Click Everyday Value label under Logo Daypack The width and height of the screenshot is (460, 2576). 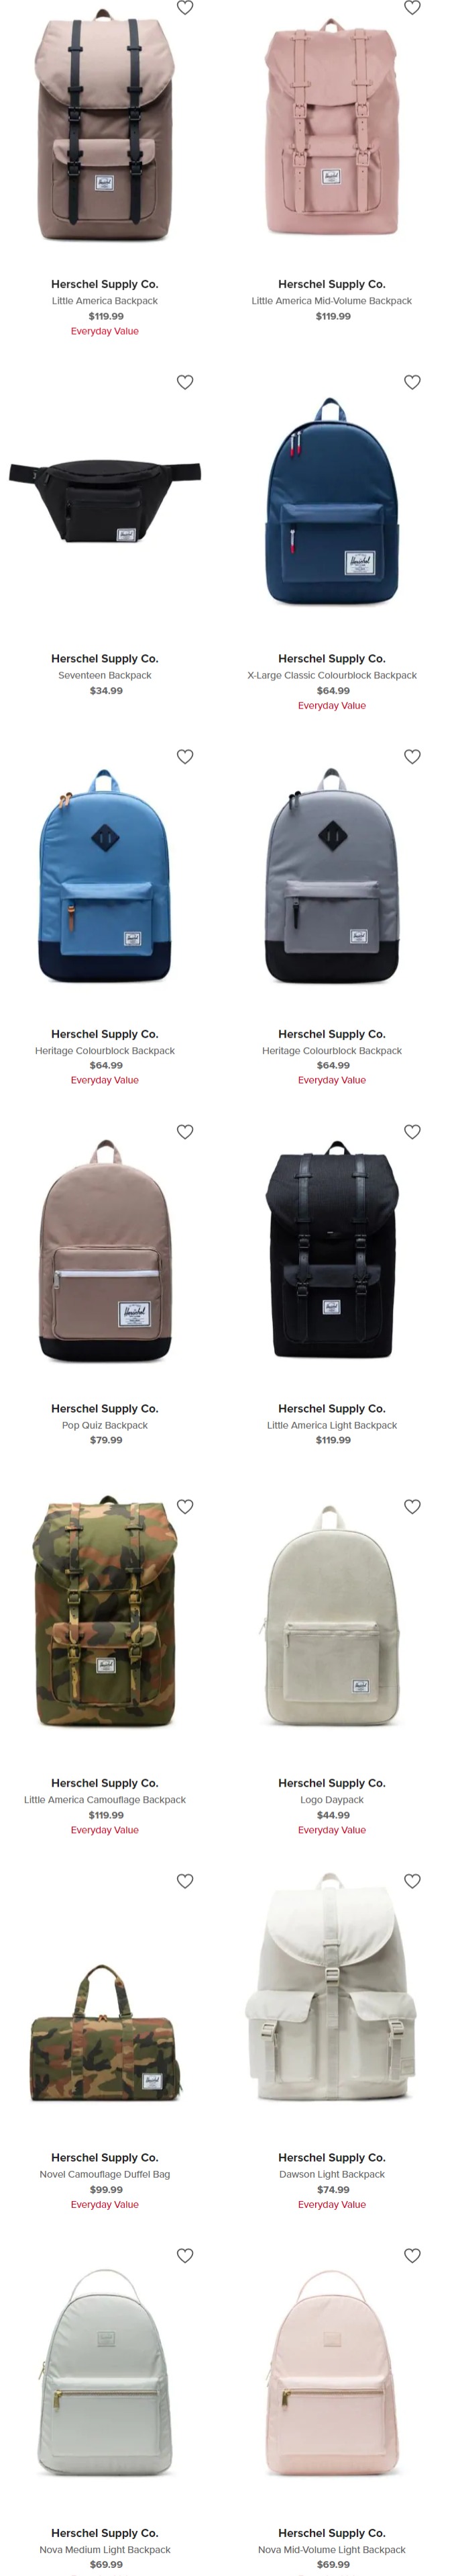pyautogui.click(x=331, y=1830)
